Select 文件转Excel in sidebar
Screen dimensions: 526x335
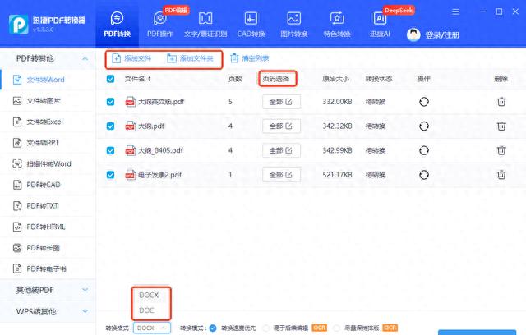pos(48,122)
